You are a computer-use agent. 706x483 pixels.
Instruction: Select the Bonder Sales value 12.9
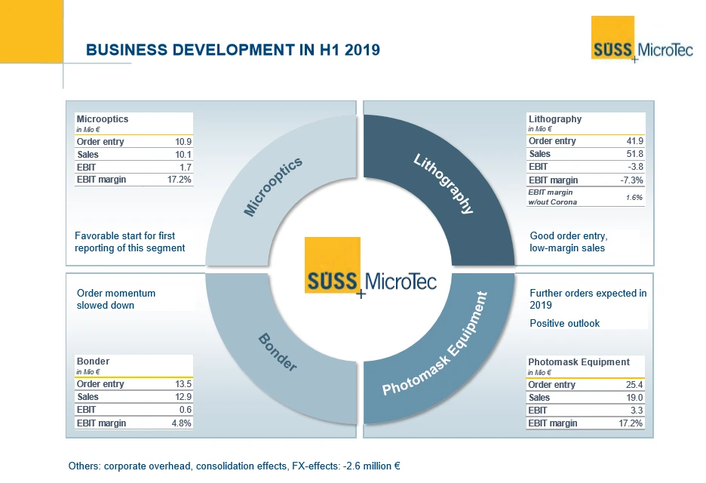point(183,397)
